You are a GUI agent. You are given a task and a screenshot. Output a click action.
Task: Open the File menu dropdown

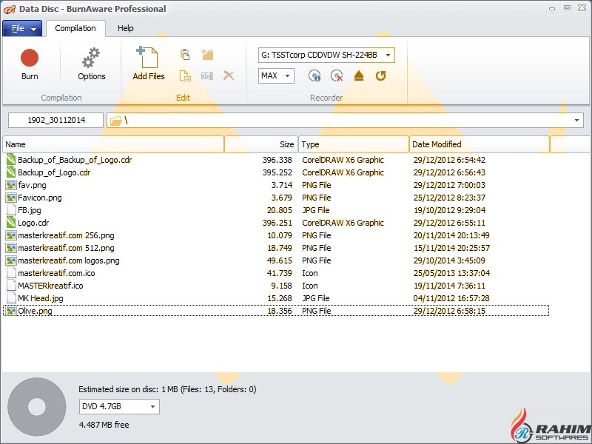tap(22, 28)
